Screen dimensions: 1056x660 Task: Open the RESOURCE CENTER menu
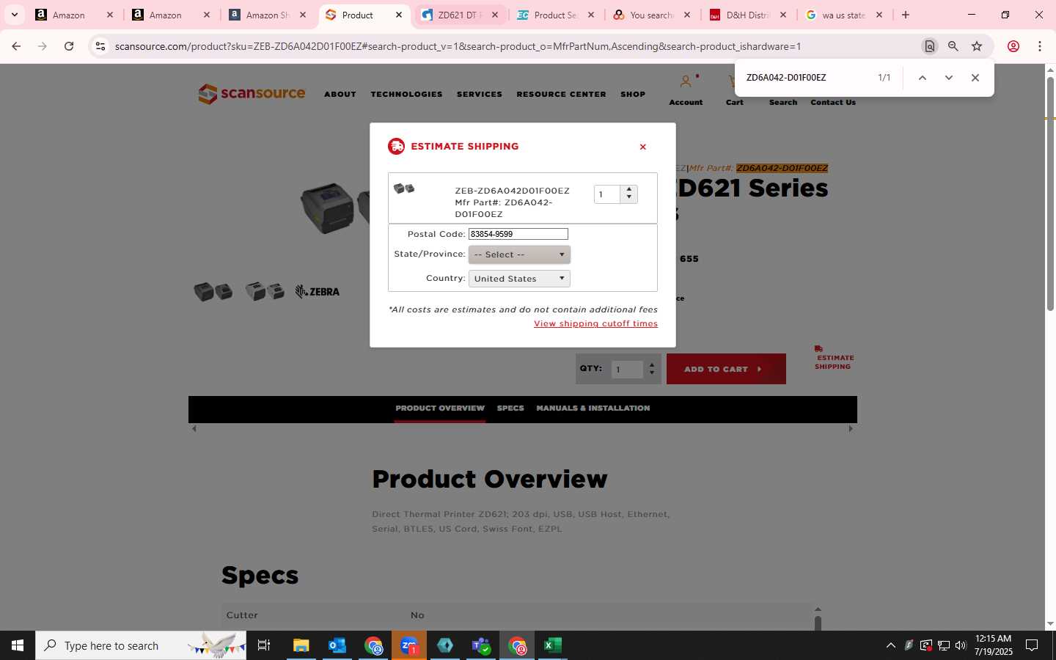pos(561,95)
